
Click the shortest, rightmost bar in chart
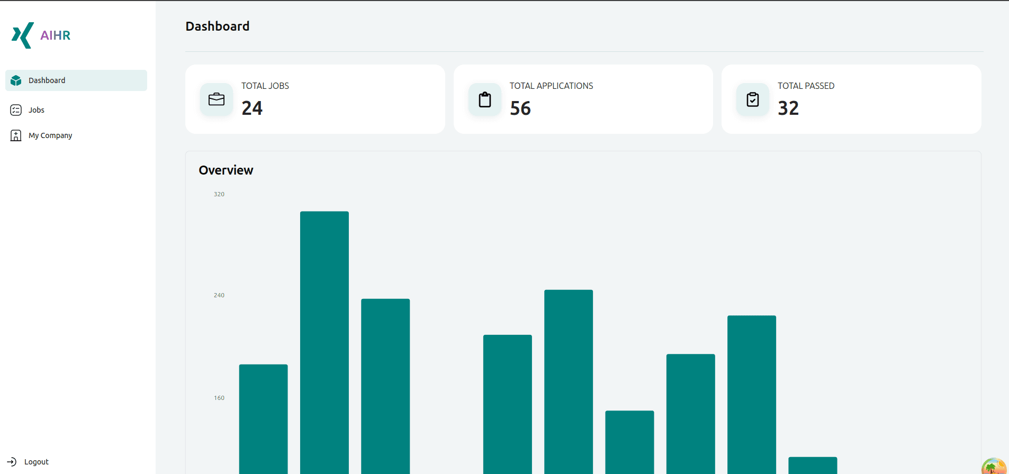813,465
